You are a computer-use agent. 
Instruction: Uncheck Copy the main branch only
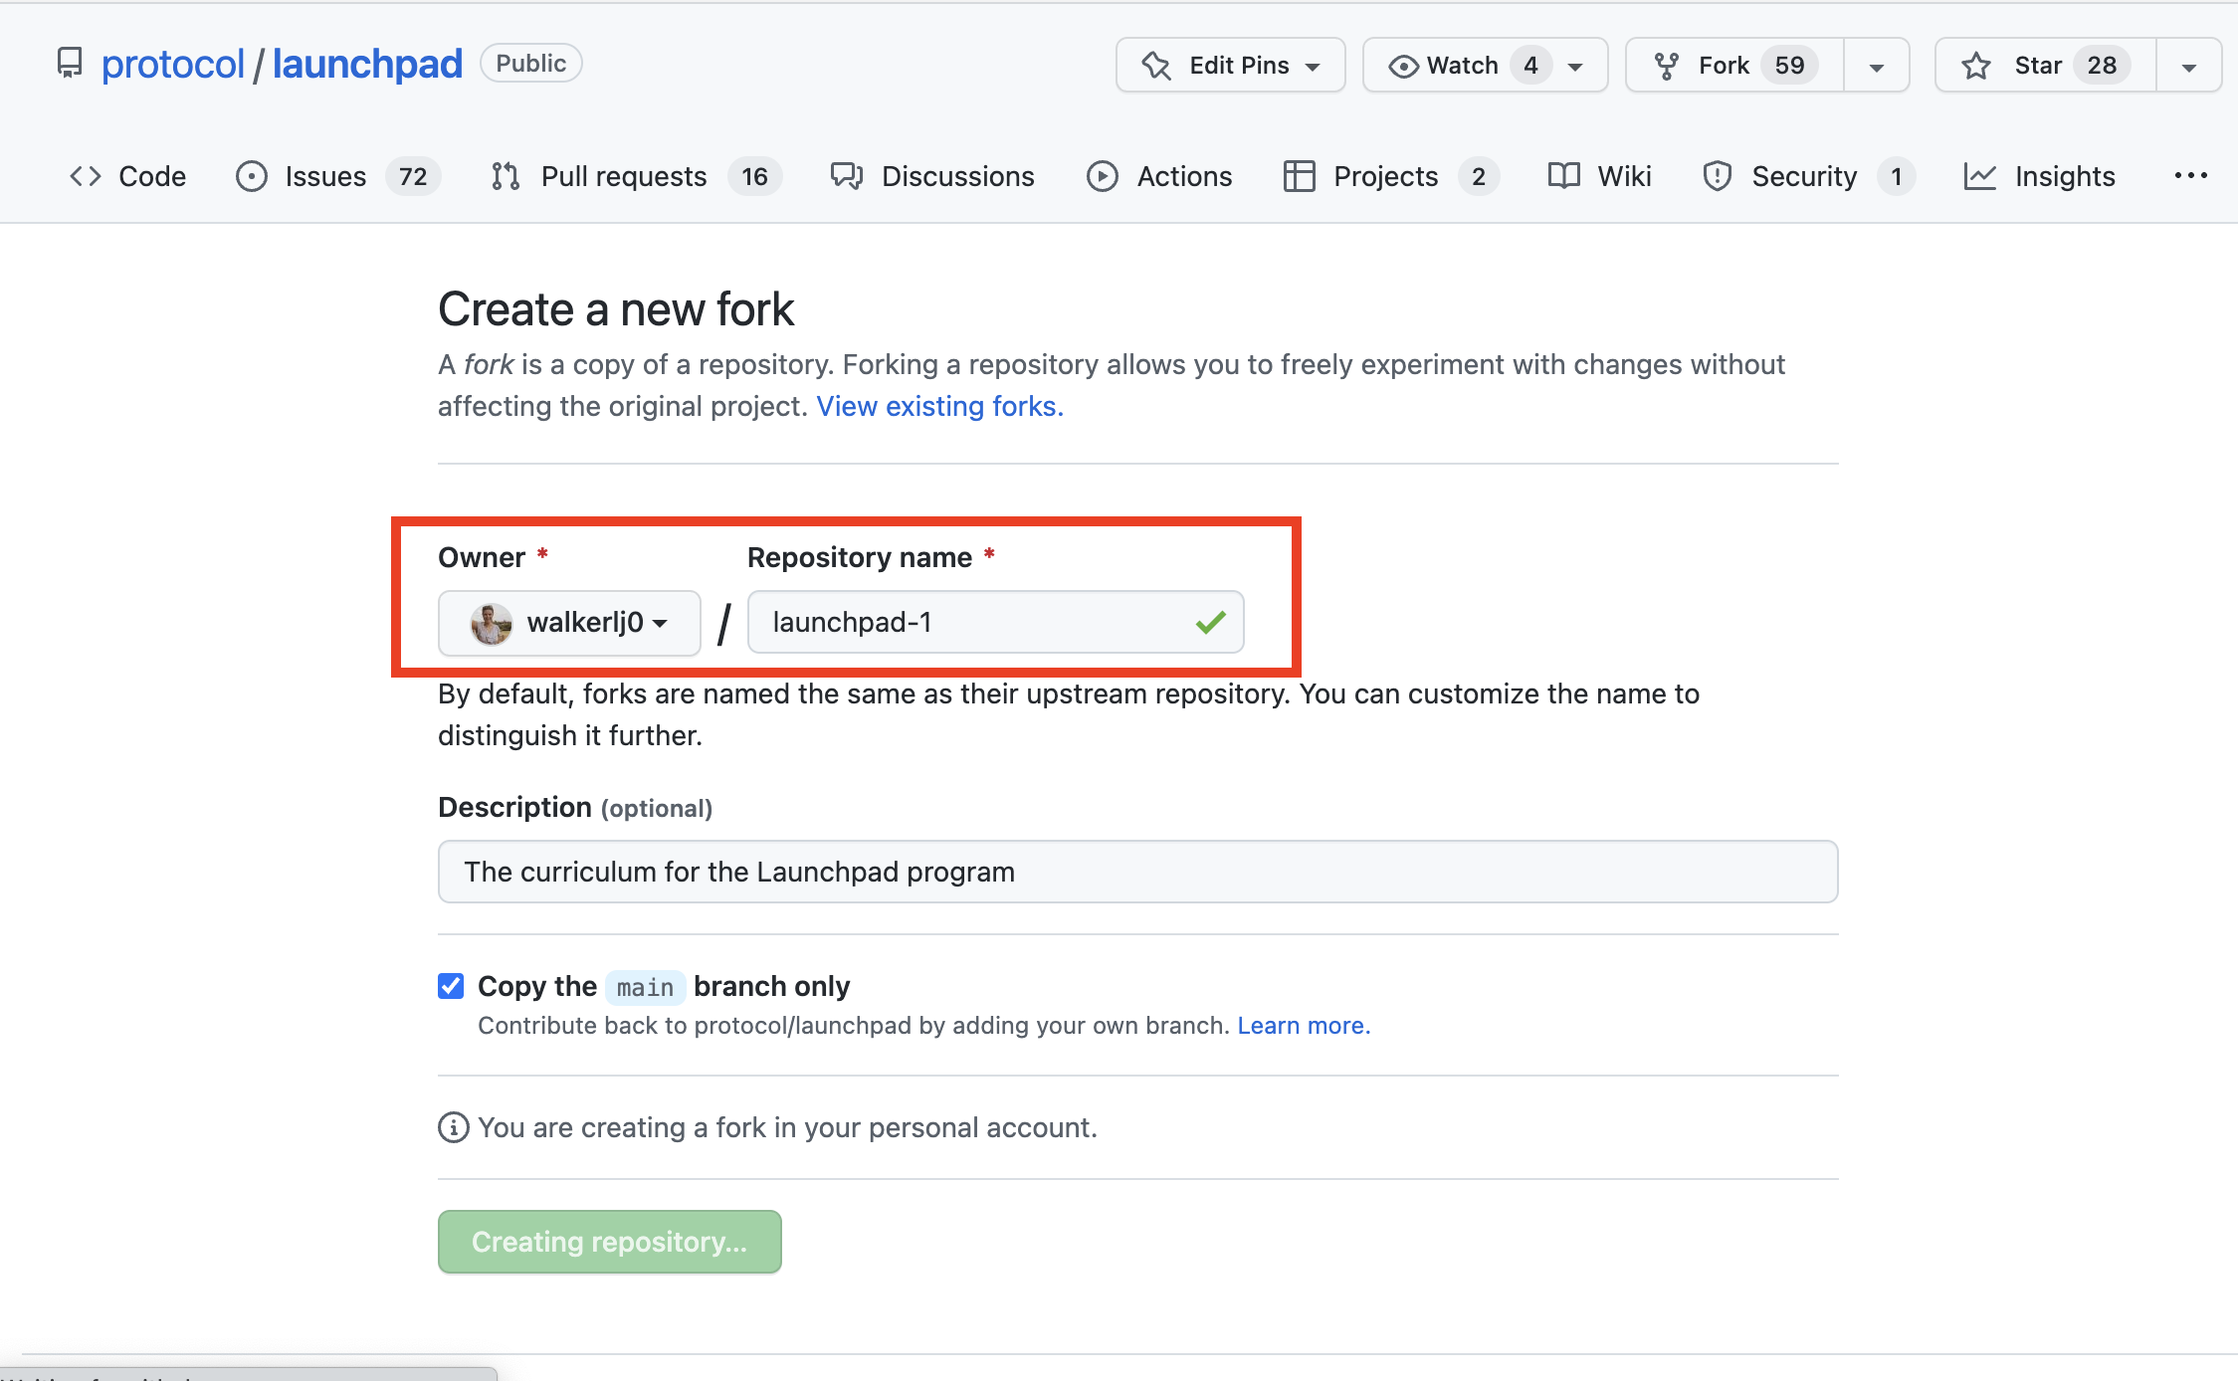tap(451, 986)
